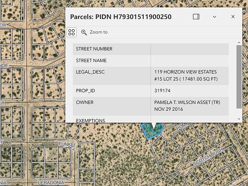Click the popup vertical scrollbar thumb
The image size is (248, 186).
coord(239,77)
